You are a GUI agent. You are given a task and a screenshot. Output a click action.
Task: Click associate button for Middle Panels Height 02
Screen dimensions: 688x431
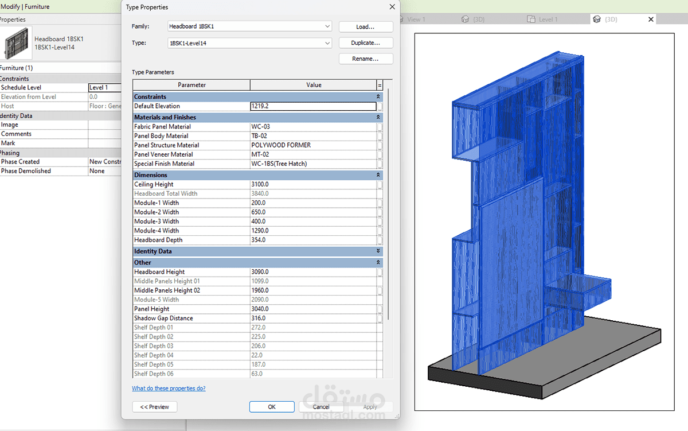[380, 290]
